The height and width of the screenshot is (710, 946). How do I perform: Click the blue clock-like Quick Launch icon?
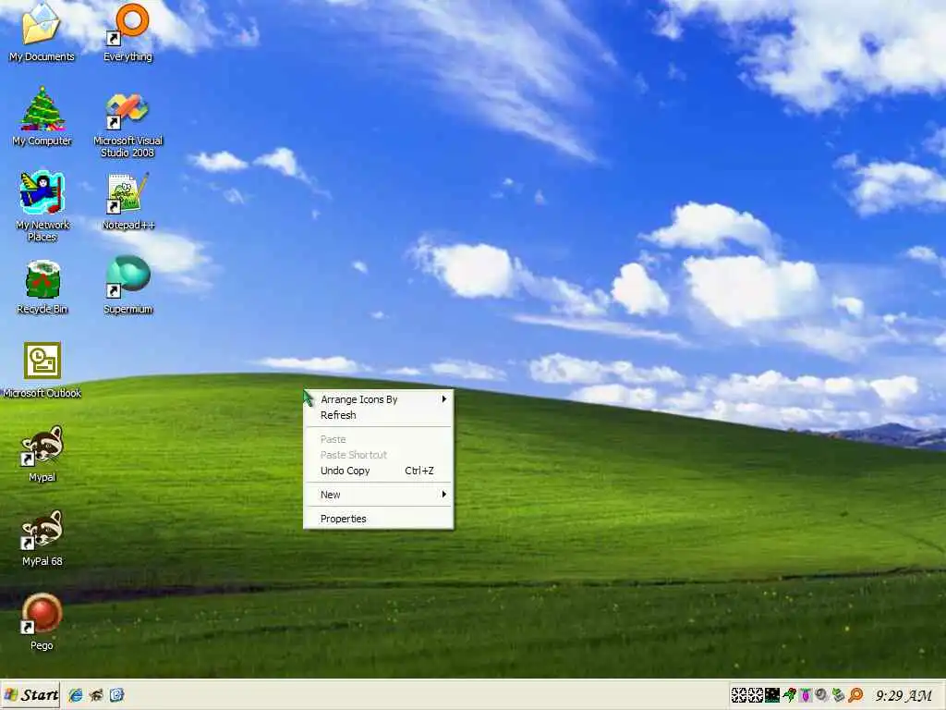[116, 695]
